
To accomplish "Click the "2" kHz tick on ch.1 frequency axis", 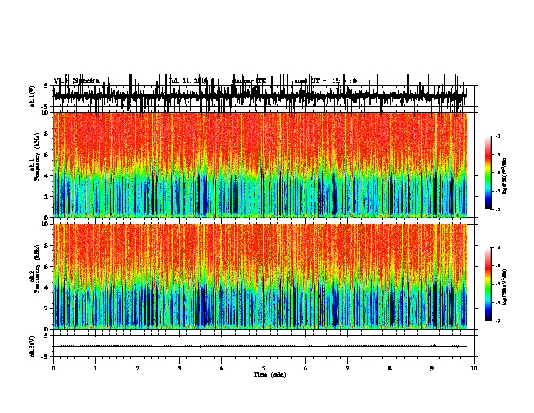I will pyautogui.click(x=47, y=196).
